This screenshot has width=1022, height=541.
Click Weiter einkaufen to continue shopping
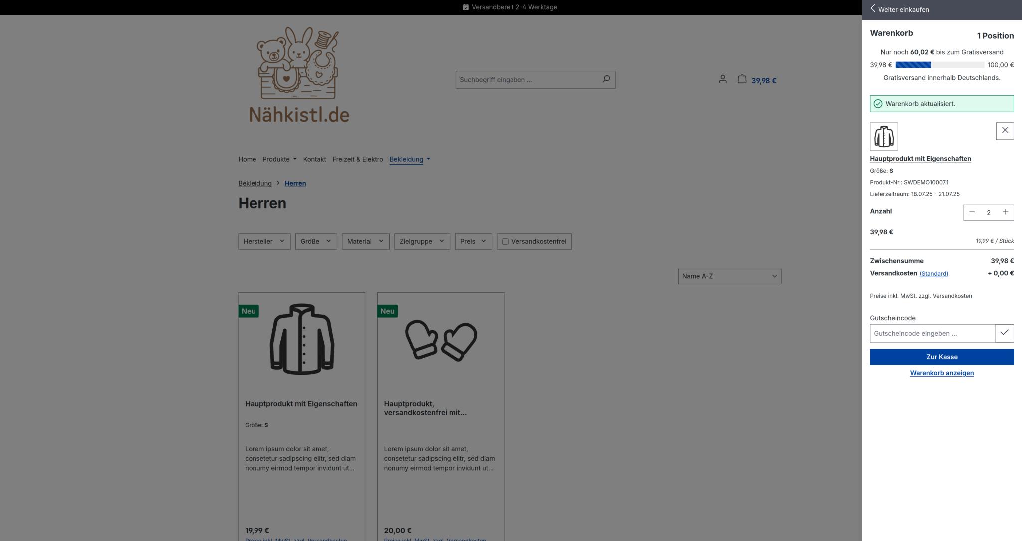(903, 9)
